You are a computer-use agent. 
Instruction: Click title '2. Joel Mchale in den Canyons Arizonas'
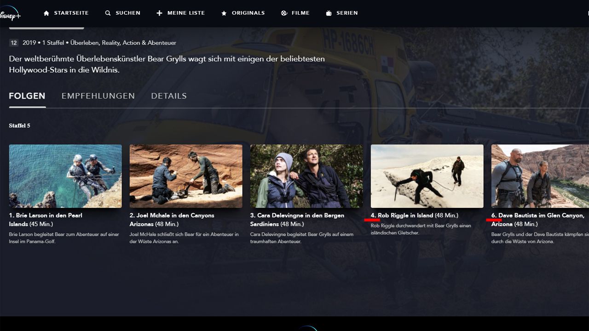point(172,220)
